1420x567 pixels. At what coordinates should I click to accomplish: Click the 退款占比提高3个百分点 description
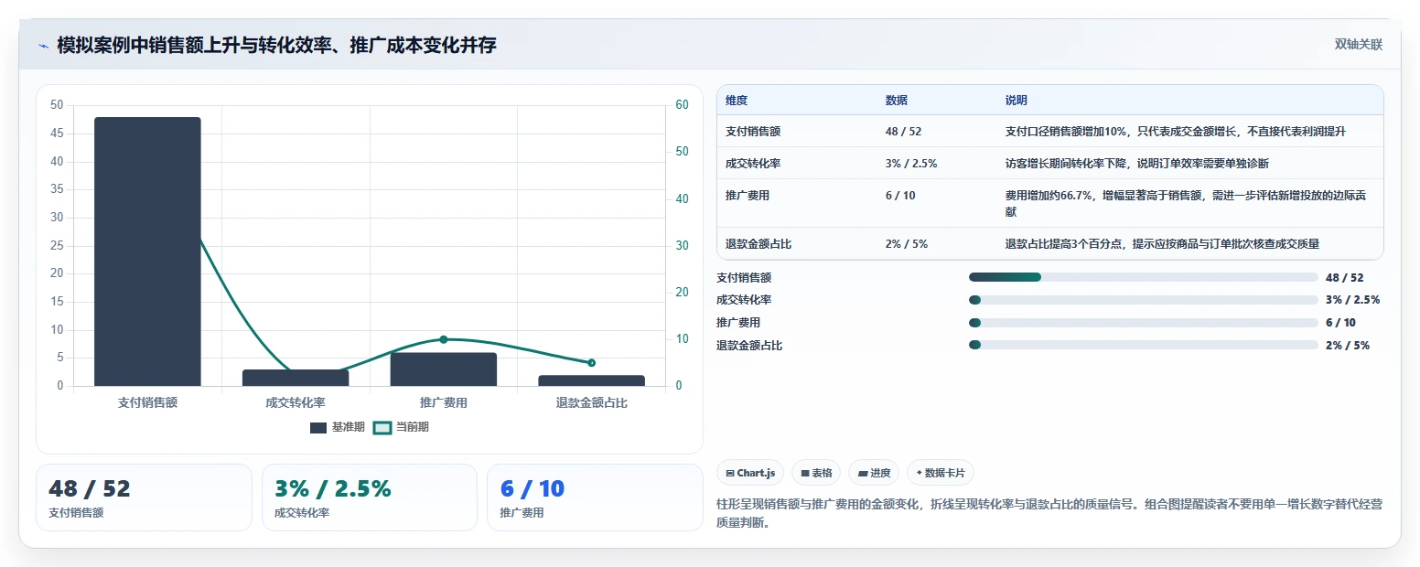tap(1162, 244)
